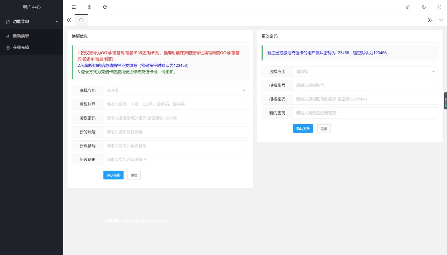Click notice line starting 2.无需换绑的信息
This screenshot has width=447, height=255.
click(x=133, y=65)
